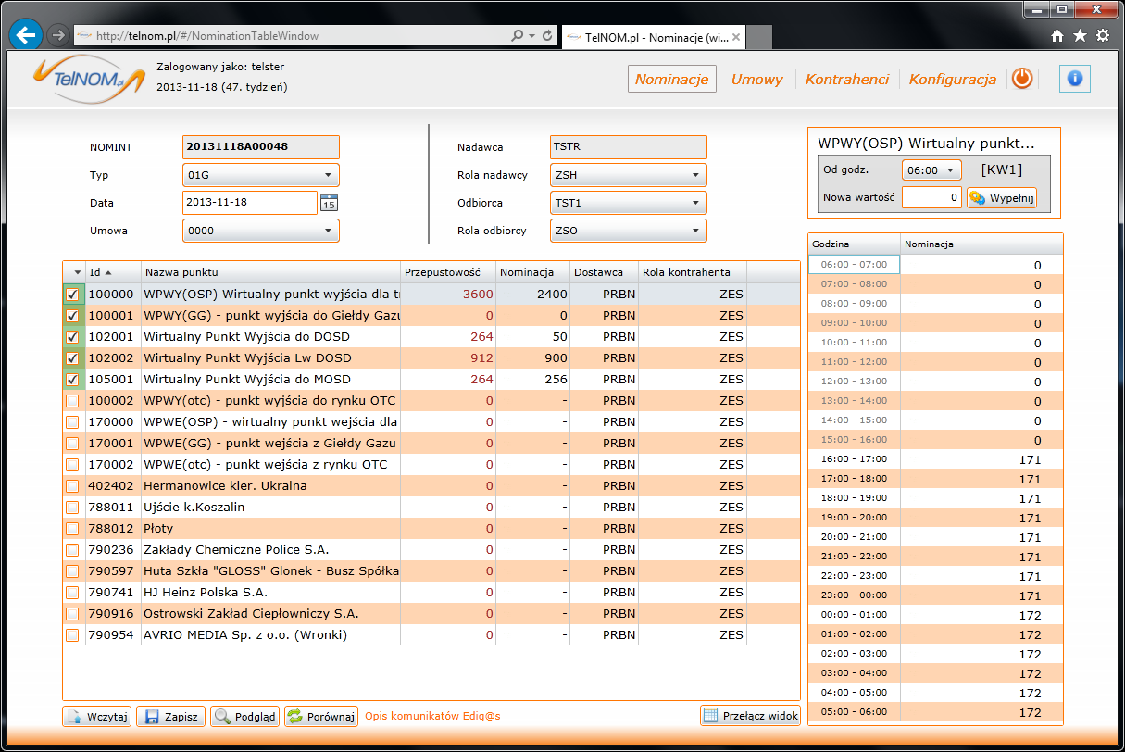
Task: Open the favorites star icon
Action: click(x=1080, y=36)
